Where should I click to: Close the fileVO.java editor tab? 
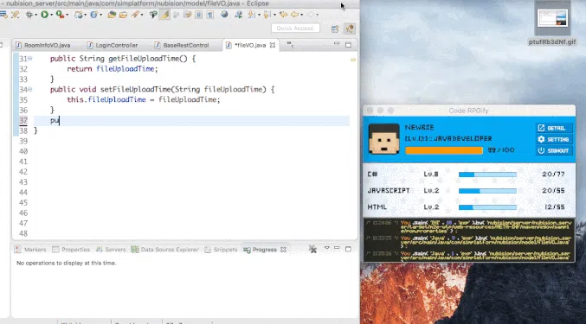click(273, 45)
